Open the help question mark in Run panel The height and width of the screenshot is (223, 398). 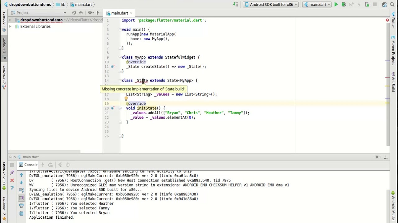[x=12, y=188]
